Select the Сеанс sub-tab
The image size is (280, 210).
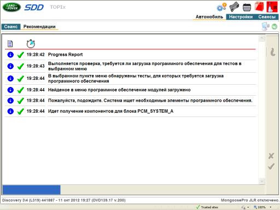pos(11,27)
